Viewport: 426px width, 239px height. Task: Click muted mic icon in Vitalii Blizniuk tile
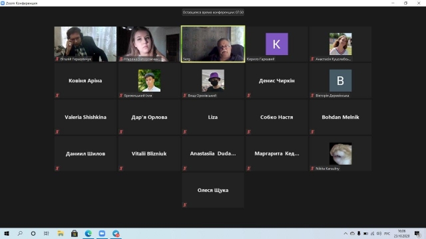click(x=121, y=169)
